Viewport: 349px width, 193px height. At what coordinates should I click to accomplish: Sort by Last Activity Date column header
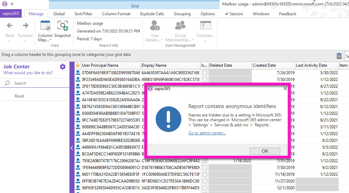coord(317,65)
